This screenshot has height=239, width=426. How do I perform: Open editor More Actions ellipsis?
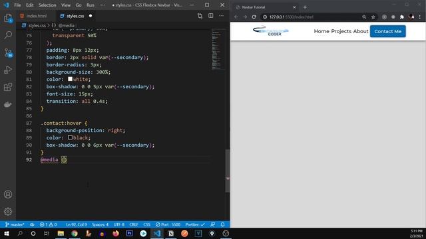221,16
